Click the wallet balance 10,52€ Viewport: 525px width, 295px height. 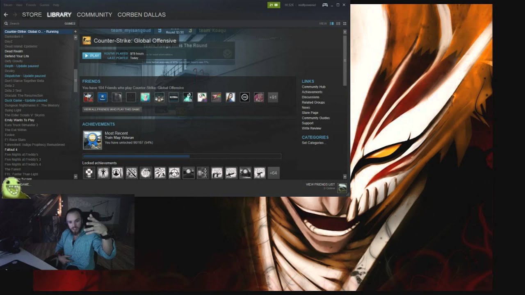[289, 5]
